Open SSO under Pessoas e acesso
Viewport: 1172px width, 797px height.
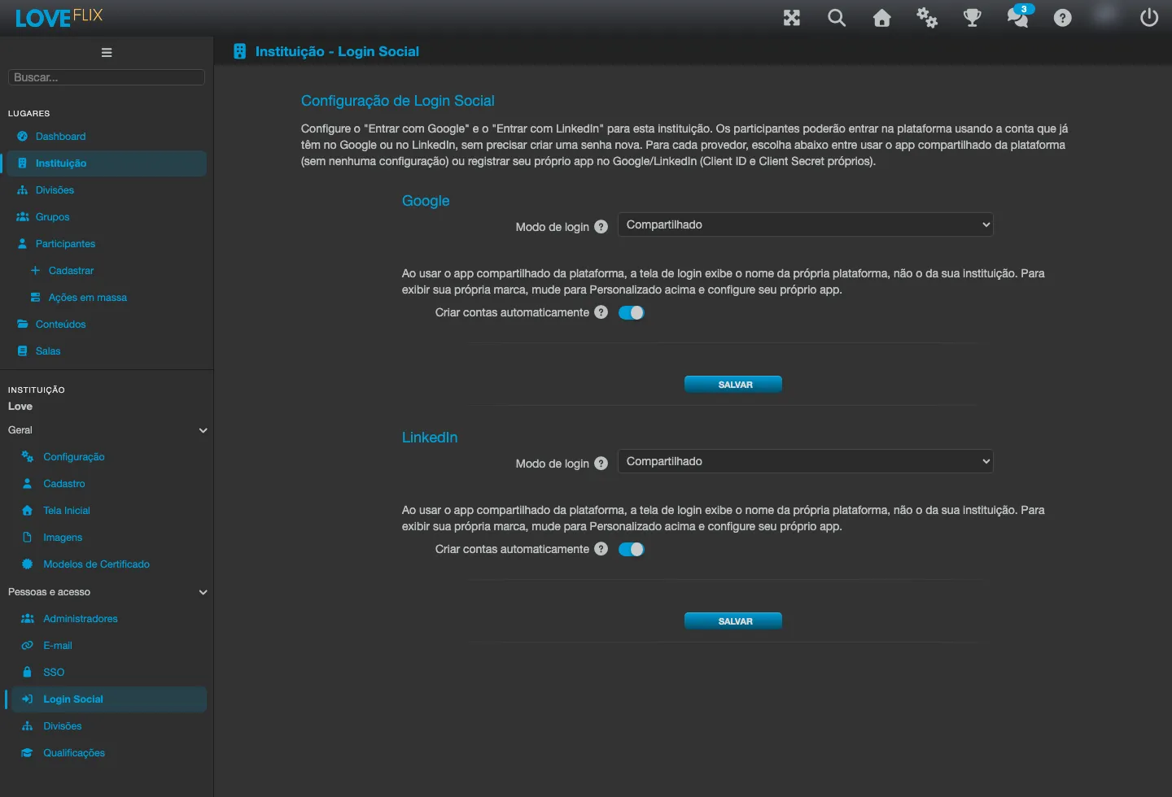pos(54,673)
